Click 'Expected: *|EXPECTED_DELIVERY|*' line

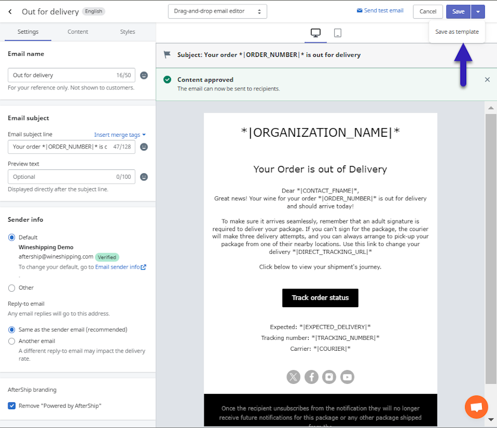pos(320,327)
